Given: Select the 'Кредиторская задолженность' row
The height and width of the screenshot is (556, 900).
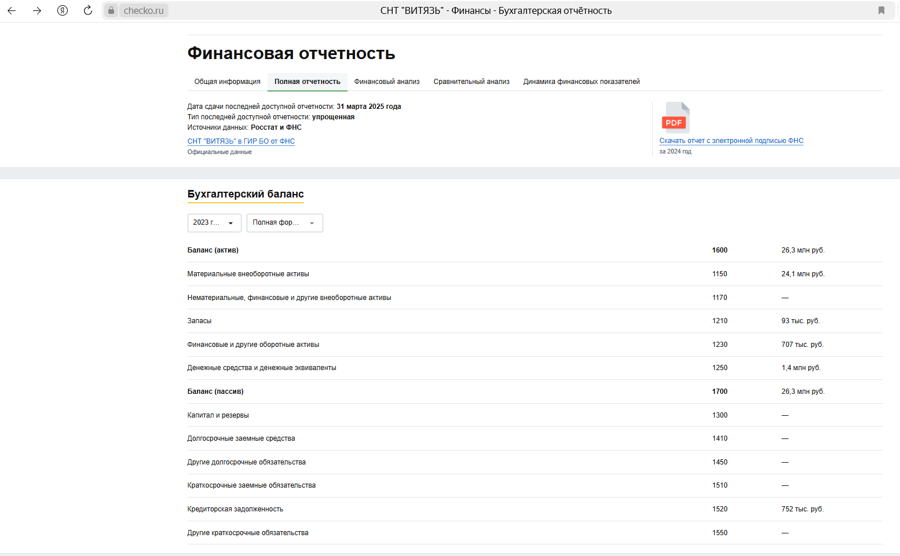Looking at the screenshot, I should pyautogui.click(x=535, y=509).
